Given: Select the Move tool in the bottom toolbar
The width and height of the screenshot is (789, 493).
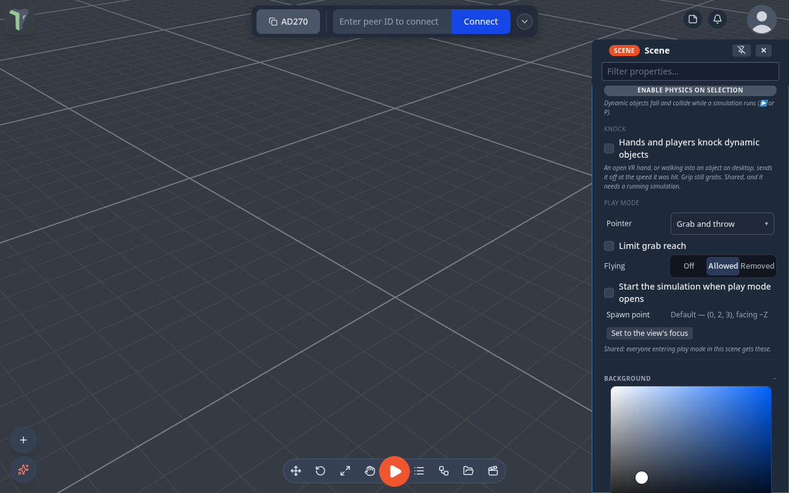Looking at the screenshot, I should (296, 471).
